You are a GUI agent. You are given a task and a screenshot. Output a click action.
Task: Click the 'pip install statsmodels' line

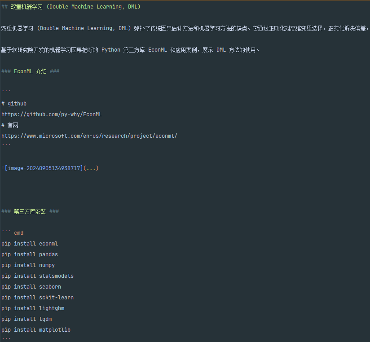(x=38, y=276)
